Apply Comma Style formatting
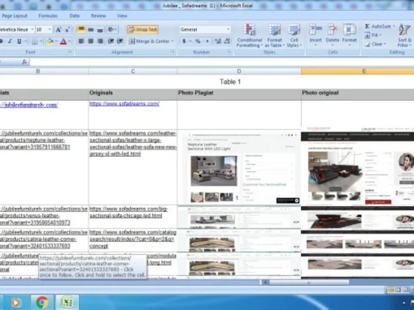The height and width of the screenshot is (310, 414). pos(207,41)
